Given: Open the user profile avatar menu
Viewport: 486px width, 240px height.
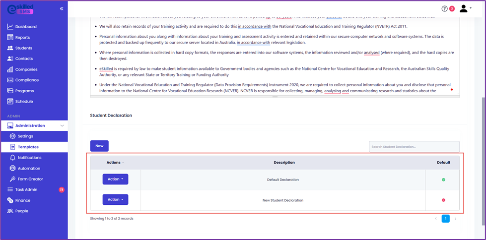Looking at the screenshot, I should pyautogui.click(x=465, y=8).
